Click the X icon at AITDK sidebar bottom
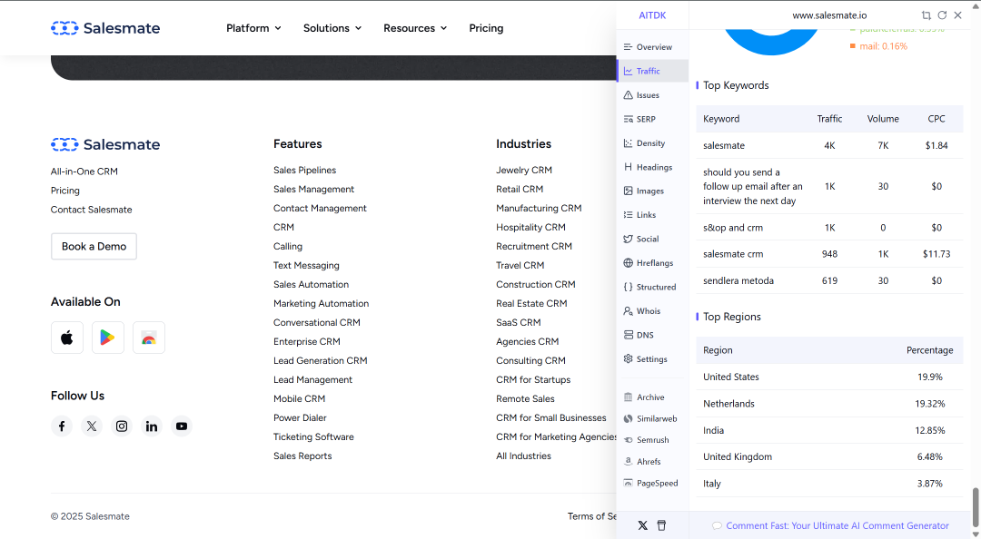The height and width of the screenshot is (539, 981). (642, 525)
